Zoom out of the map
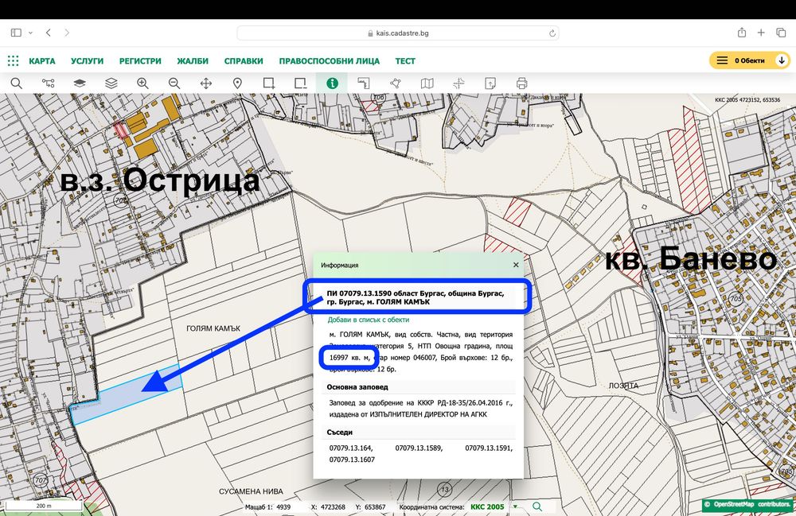 (174, 83)
